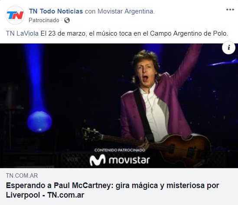Click the info icon on the image
The height and width of the screenshot is (205, 238).
(x=228, y=48)
